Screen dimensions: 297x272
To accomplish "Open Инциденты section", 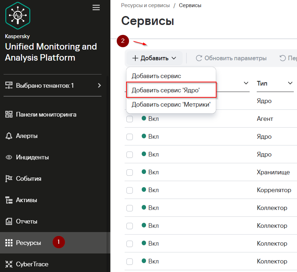I will [32, 157].
